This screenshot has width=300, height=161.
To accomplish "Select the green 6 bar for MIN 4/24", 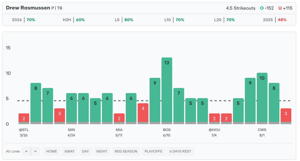I will pos(71,109).
